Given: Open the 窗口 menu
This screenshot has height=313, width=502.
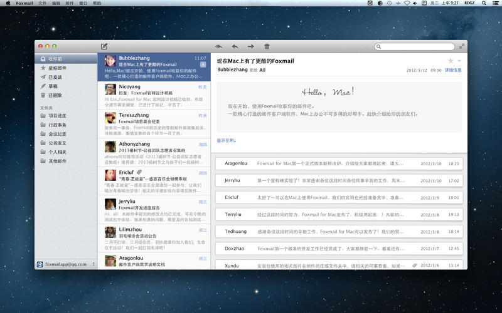Looking at the screenshot, I should click(x=83, y=3).
